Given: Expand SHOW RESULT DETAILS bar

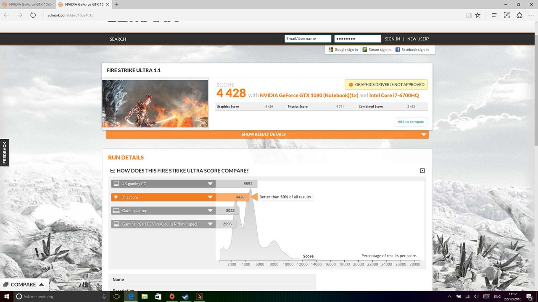Looking at the screenshot, I should click(x=267, y=134).
